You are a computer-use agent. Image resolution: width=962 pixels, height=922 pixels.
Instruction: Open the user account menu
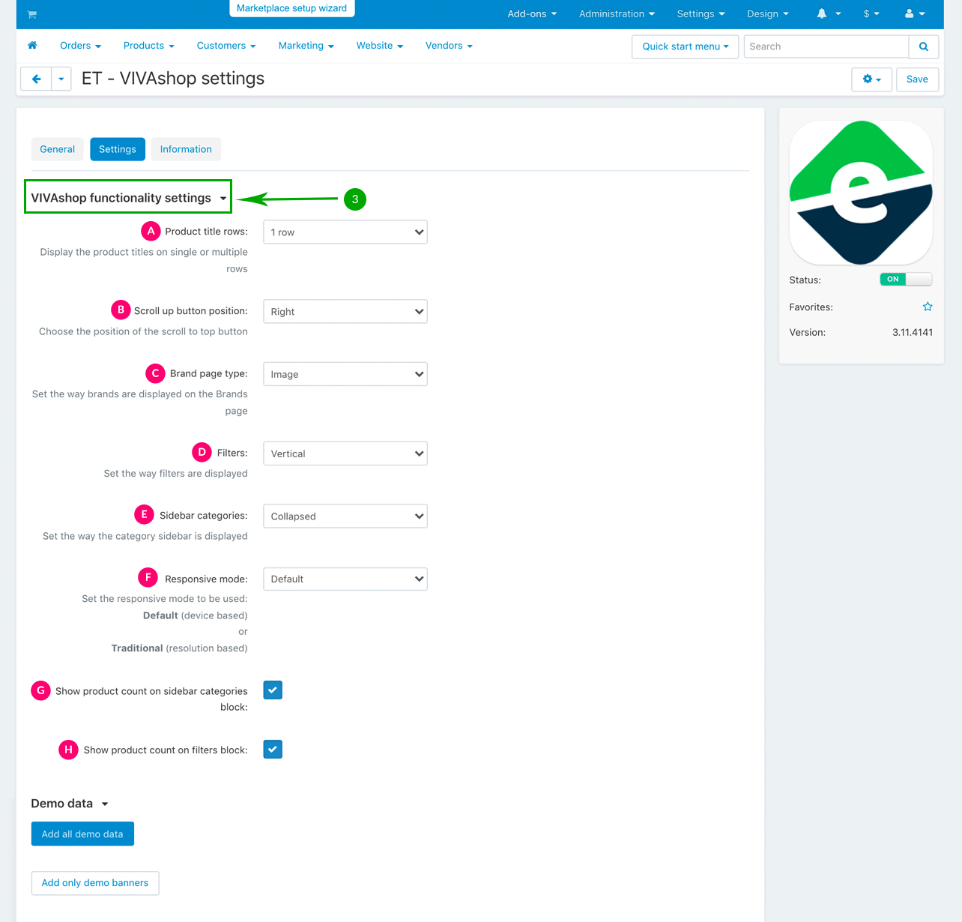point(915,14)
